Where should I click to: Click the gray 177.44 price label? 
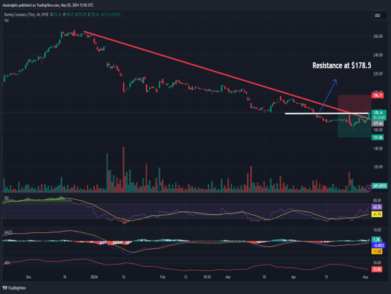point(377,124)
